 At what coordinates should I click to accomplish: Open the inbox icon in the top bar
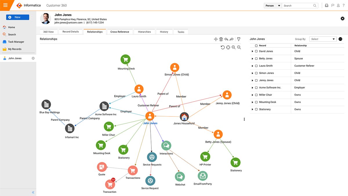point(326,5)
